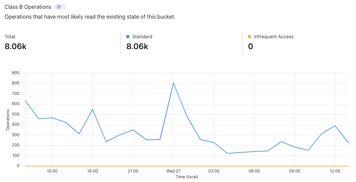Click the Time (local) axis title
This screenshot has height=182, width=356.
[x=187, y=177]
